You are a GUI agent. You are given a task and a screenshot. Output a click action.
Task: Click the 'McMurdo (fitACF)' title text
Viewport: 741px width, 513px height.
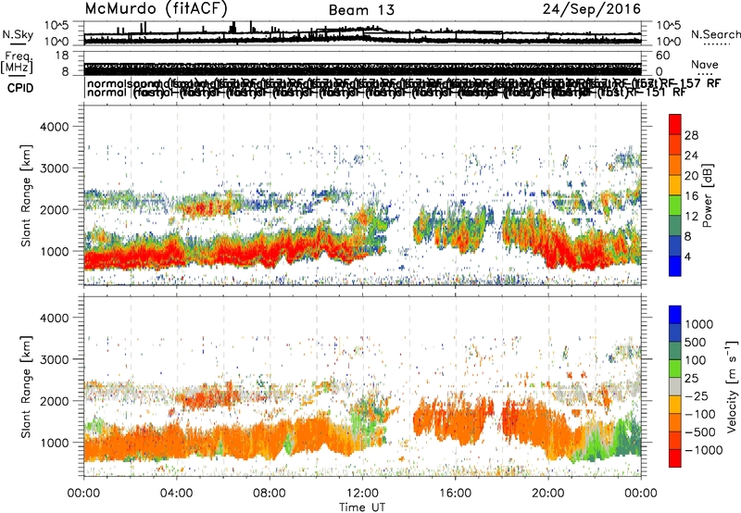pos(156,9)
